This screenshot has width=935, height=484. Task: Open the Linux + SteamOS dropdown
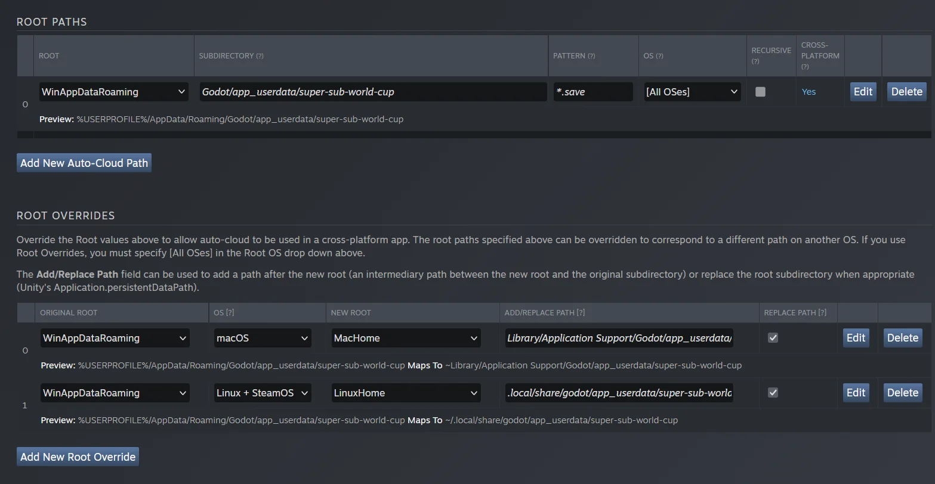click(263, 393)
